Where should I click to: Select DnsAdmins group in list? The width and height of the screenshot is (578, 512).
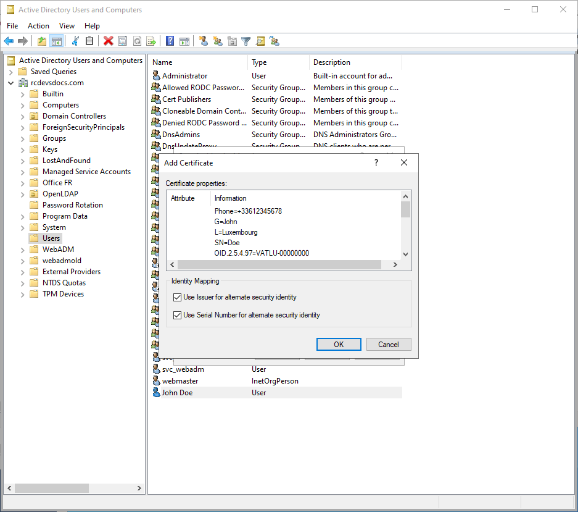click(276, 135)
